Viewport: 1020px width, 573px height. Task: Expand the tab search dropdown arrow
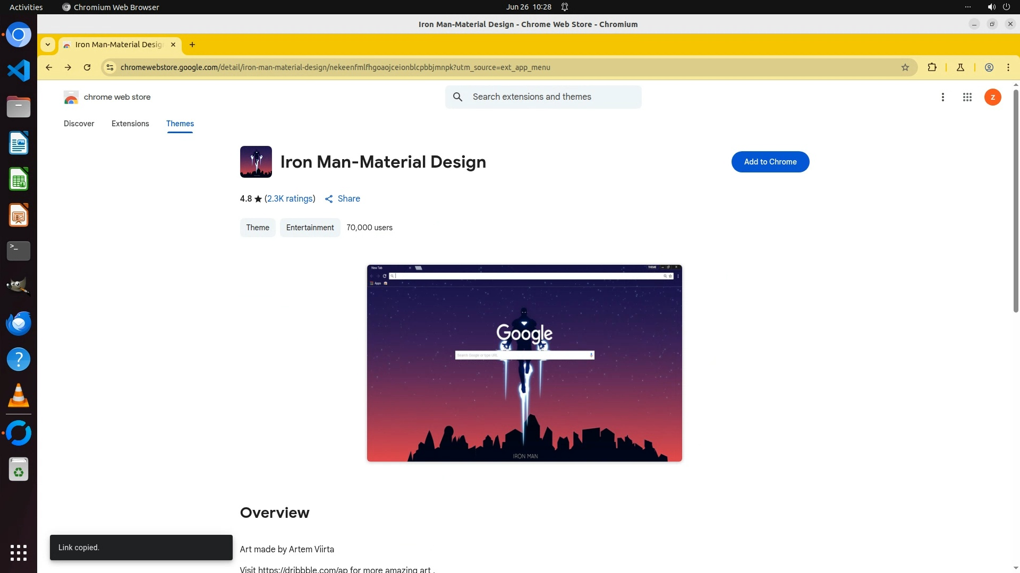coord(48,45)
